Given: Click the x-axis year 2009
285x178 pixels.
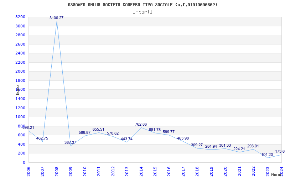Looking at the screenshot, I should coord(71,172).
